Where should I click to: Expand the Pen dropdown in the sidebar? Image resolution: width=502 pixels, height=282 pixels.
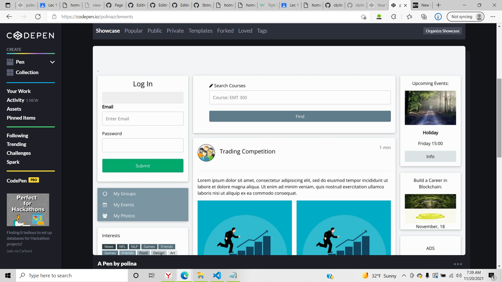[52, 62]
